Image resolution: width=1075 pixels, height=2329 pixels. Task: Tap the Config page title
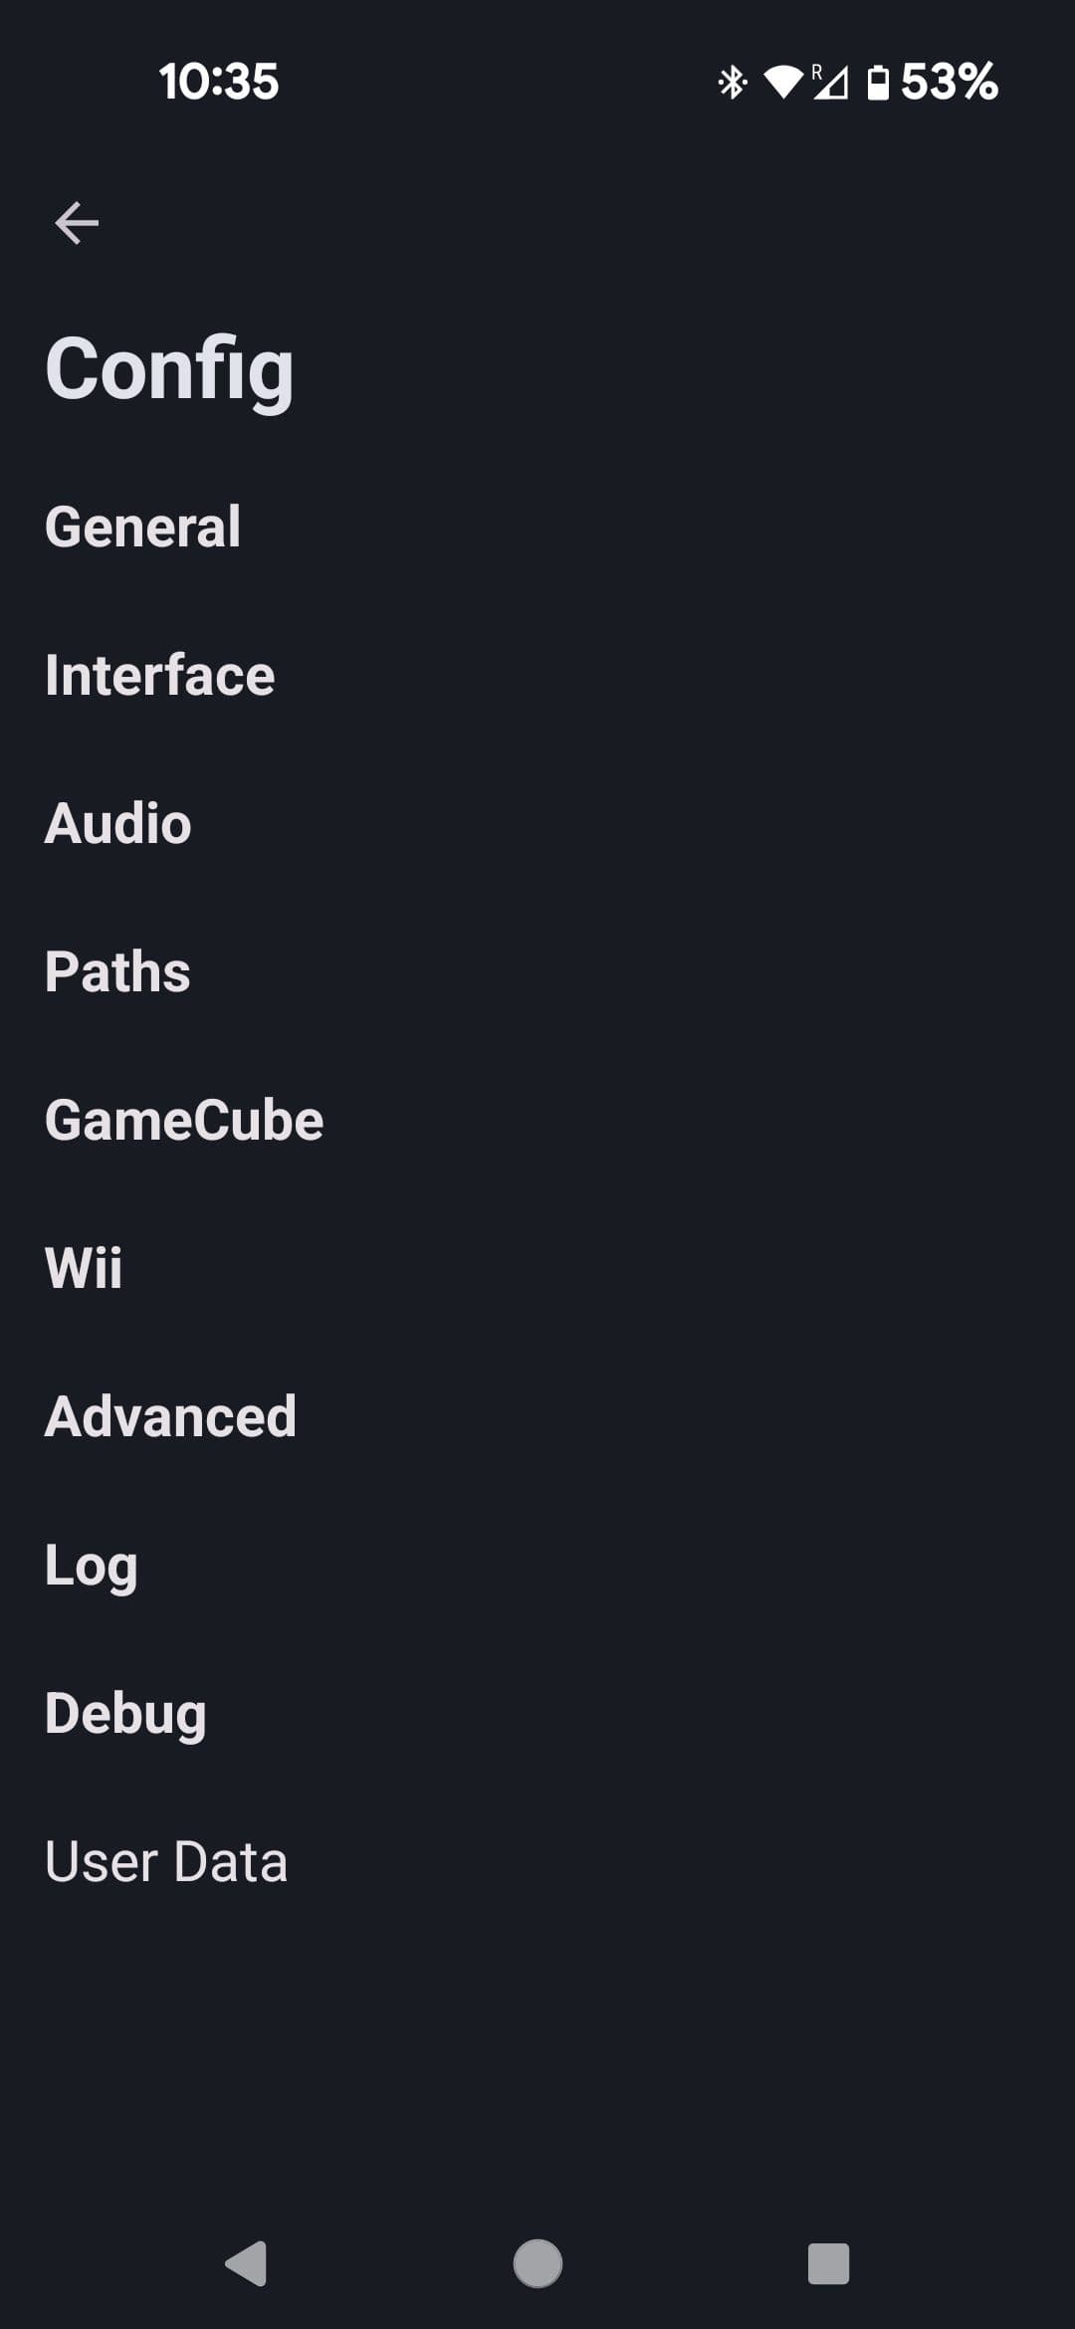169,370
